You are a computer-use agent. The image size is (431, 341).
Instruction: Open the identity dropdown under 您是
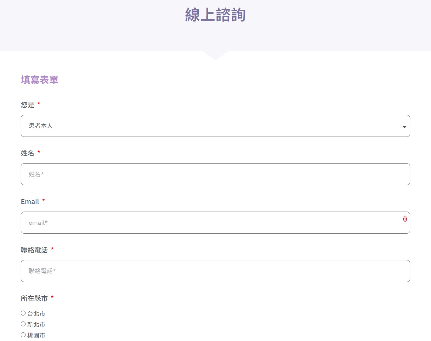(x=215, y=126)
